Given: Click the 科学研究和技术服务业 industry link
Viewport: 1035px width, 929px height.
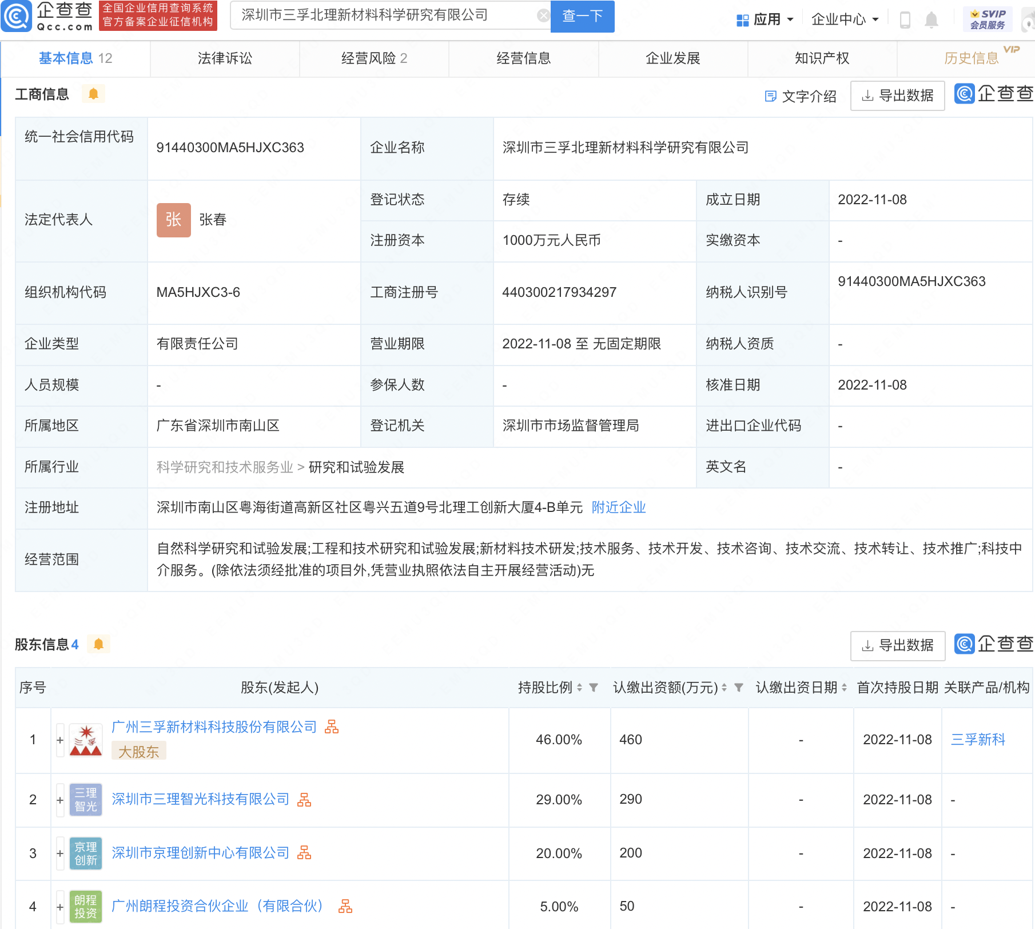Looking at the screenshot, I should tap(225, 467).
